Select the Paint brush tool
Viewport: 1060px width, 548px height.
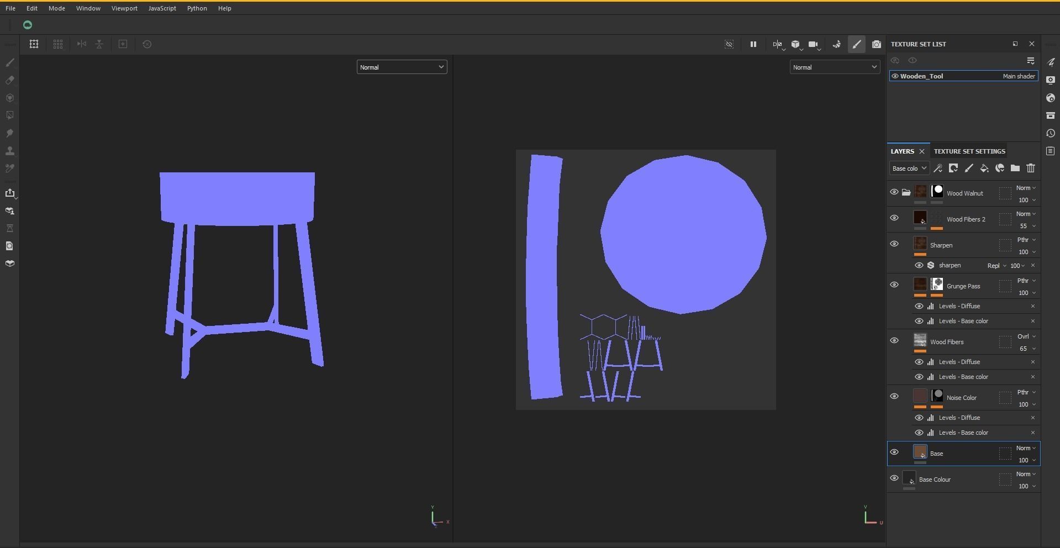10,62
